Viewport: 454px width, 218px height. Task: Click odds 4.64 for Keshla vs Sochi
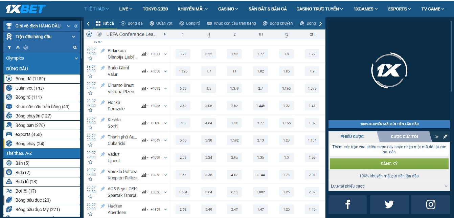pyautogui.click(x=209, y=123)
